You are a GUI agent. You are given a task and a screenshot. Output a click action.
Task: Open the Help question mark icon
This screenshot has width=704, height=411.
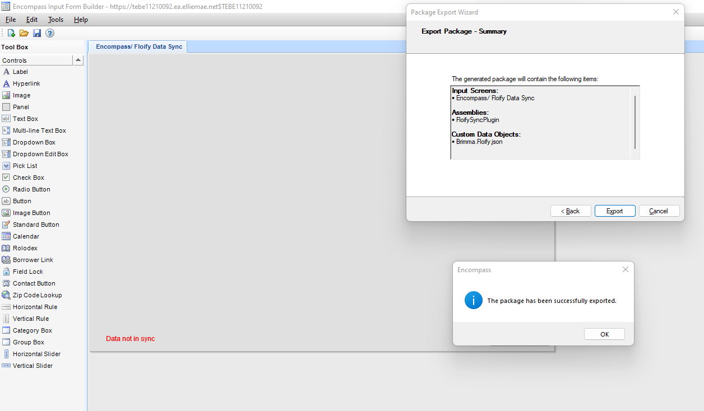(50, 33)
